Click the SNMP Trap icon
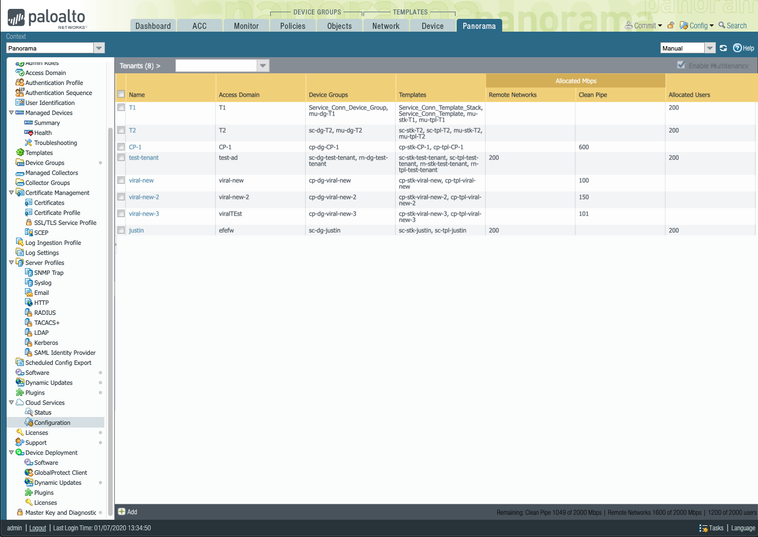This screenshot has height=537, width=758. (29, 273)
